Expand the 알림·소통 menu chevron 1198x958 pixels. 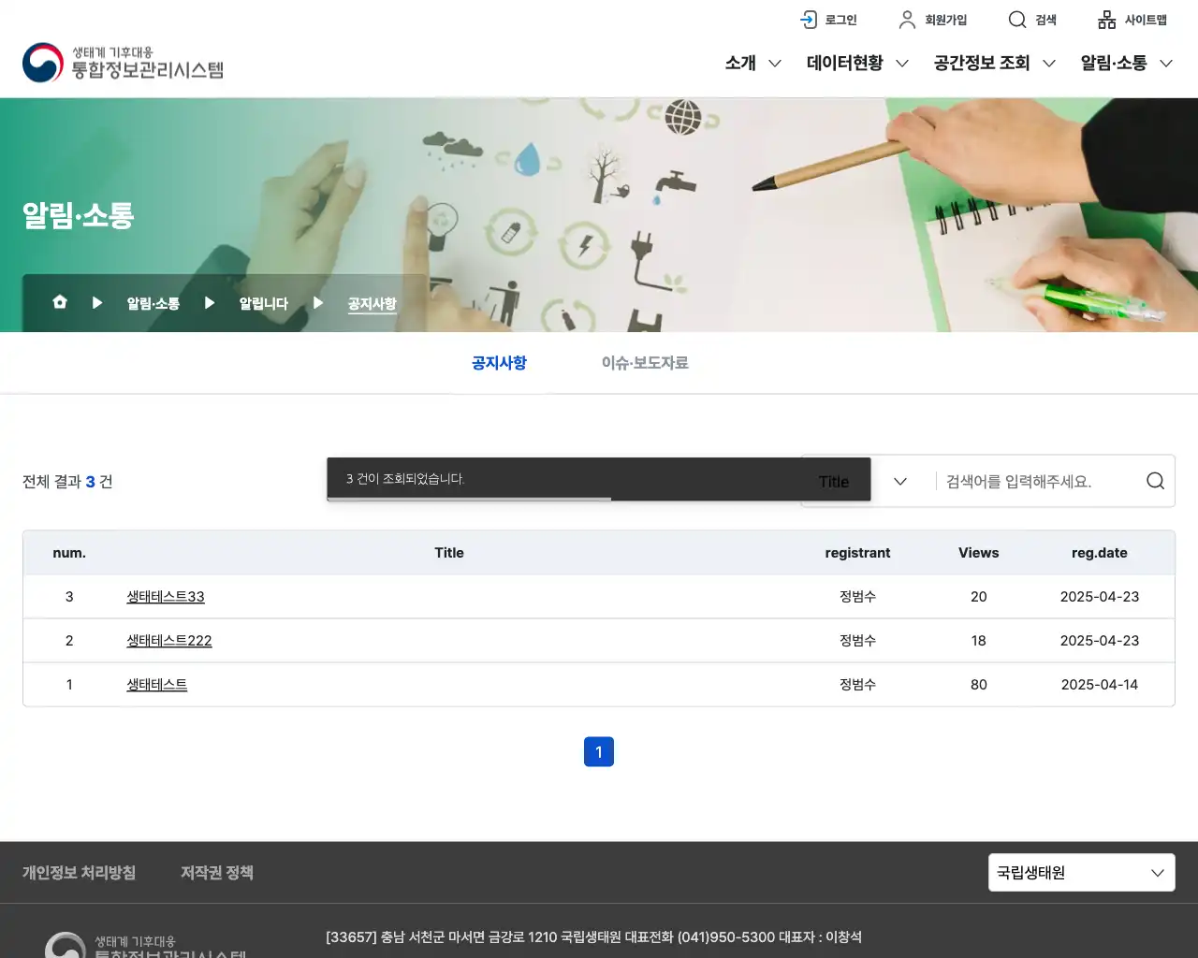click(x=1166, y=64)
